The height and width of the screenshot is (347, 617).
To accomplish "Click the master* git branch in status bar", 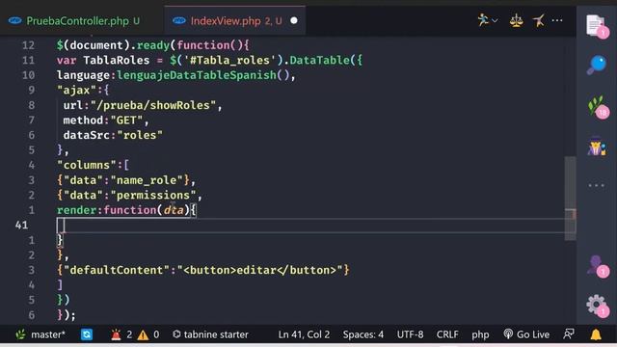I will [x=40, y=334].
